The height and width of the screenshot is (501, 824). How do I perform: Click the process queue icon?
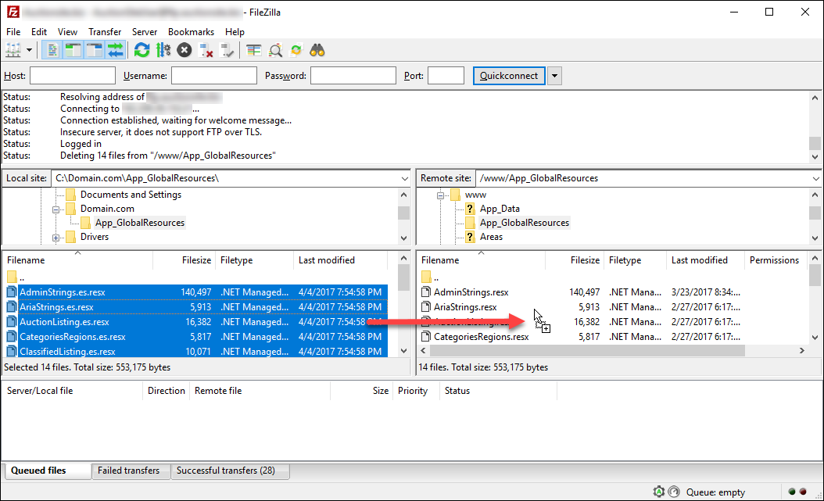point(163,51)
